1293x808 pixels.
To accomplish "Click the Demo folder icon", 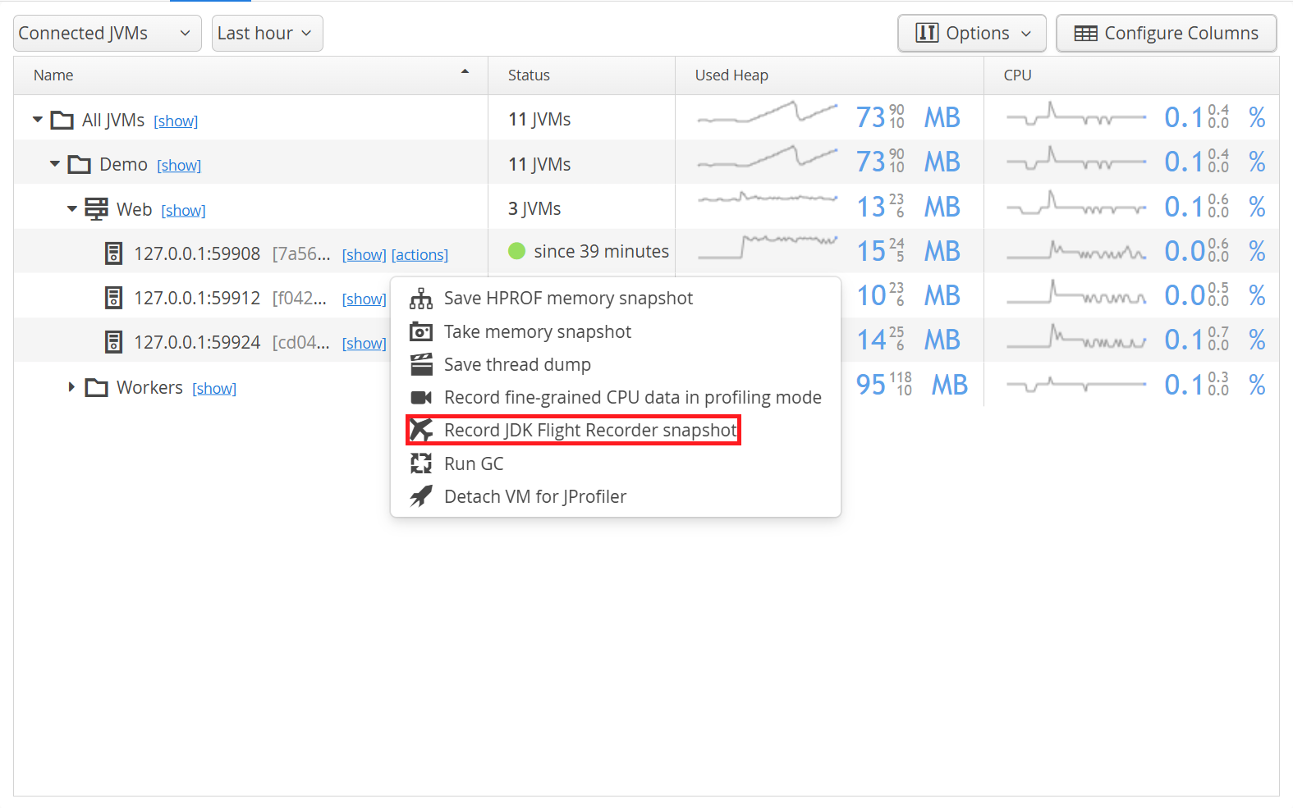I will point(80,165).
